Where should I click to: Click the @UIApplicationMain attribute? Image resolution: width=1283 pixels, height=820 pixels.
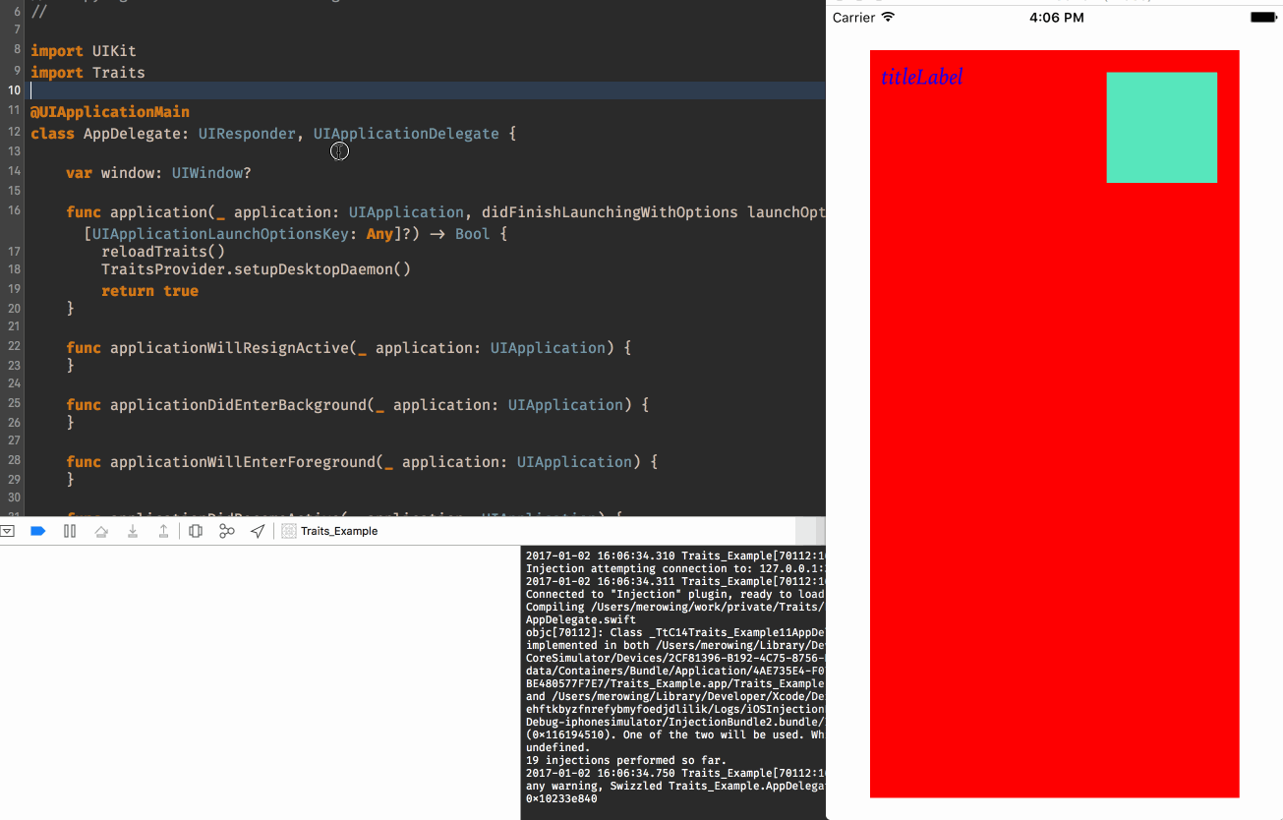(x=110, y=112)
